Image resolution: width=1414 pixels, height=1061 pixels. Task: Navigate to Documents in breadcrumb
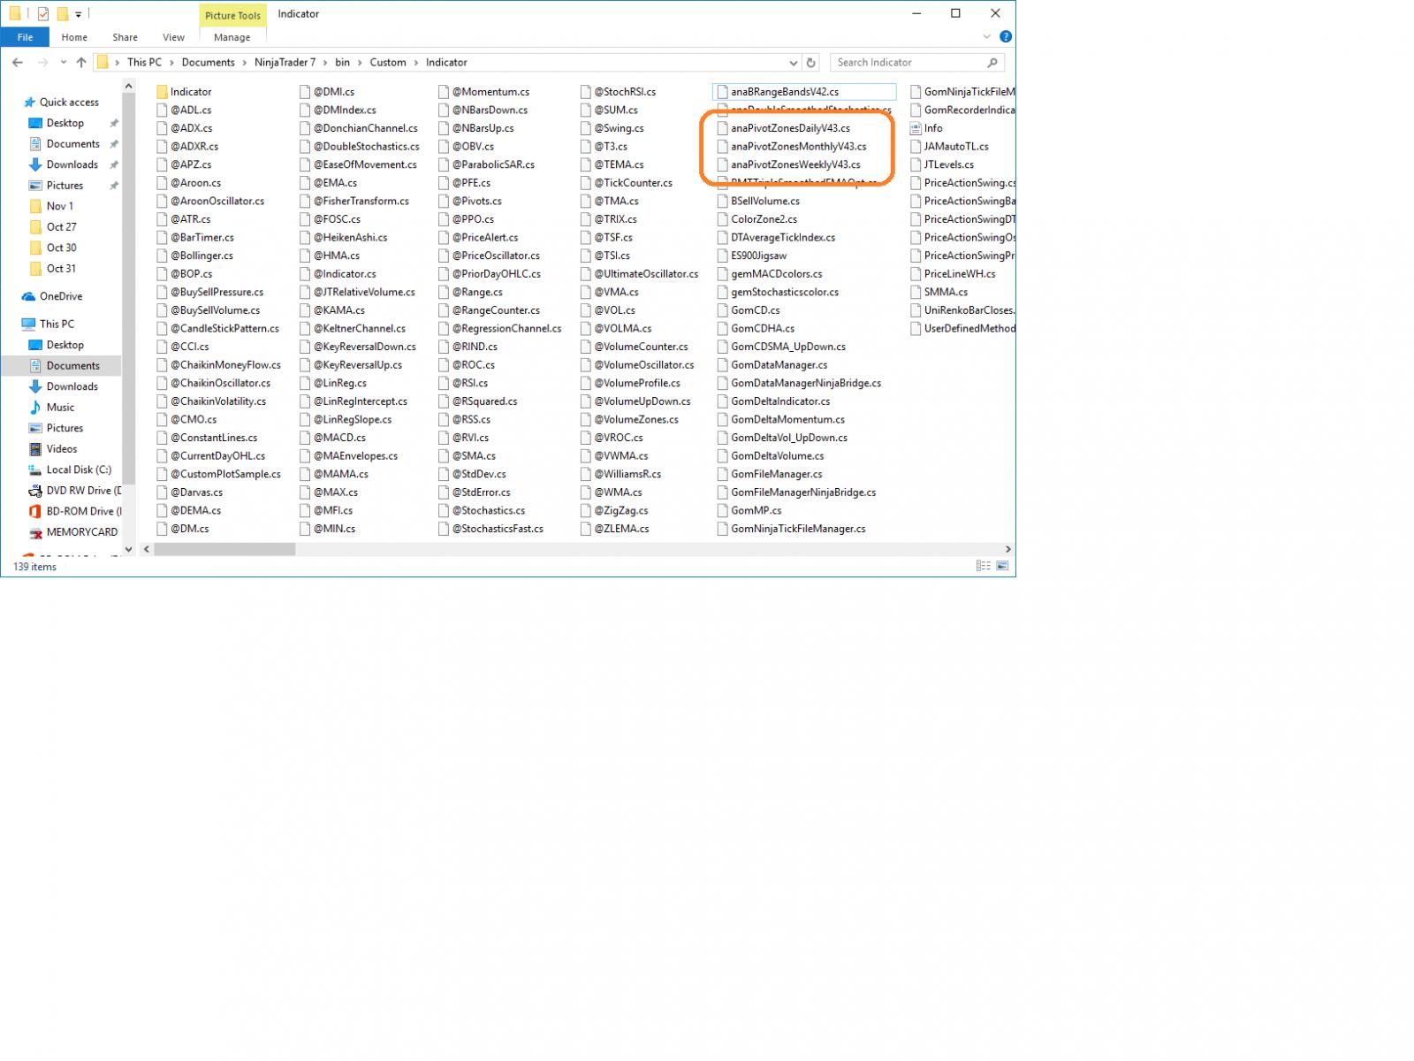point(209,63)
